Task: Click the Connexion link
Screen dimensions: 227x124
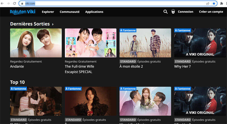Action: pyautogui.click(x=186, y=12)
